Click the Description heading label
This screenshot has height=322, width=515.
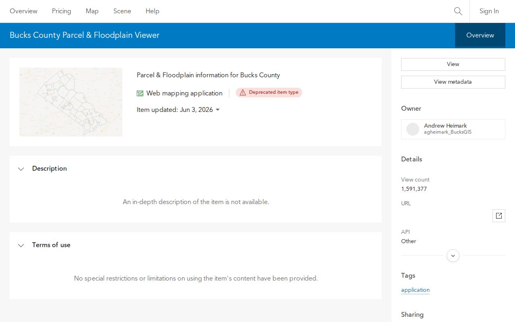49,169
